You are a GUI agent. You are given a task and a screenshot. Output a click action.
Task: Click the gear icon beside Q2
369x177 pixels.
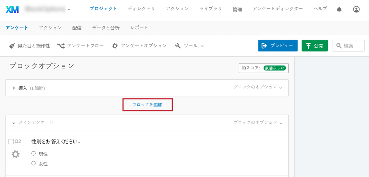[15, 154]
